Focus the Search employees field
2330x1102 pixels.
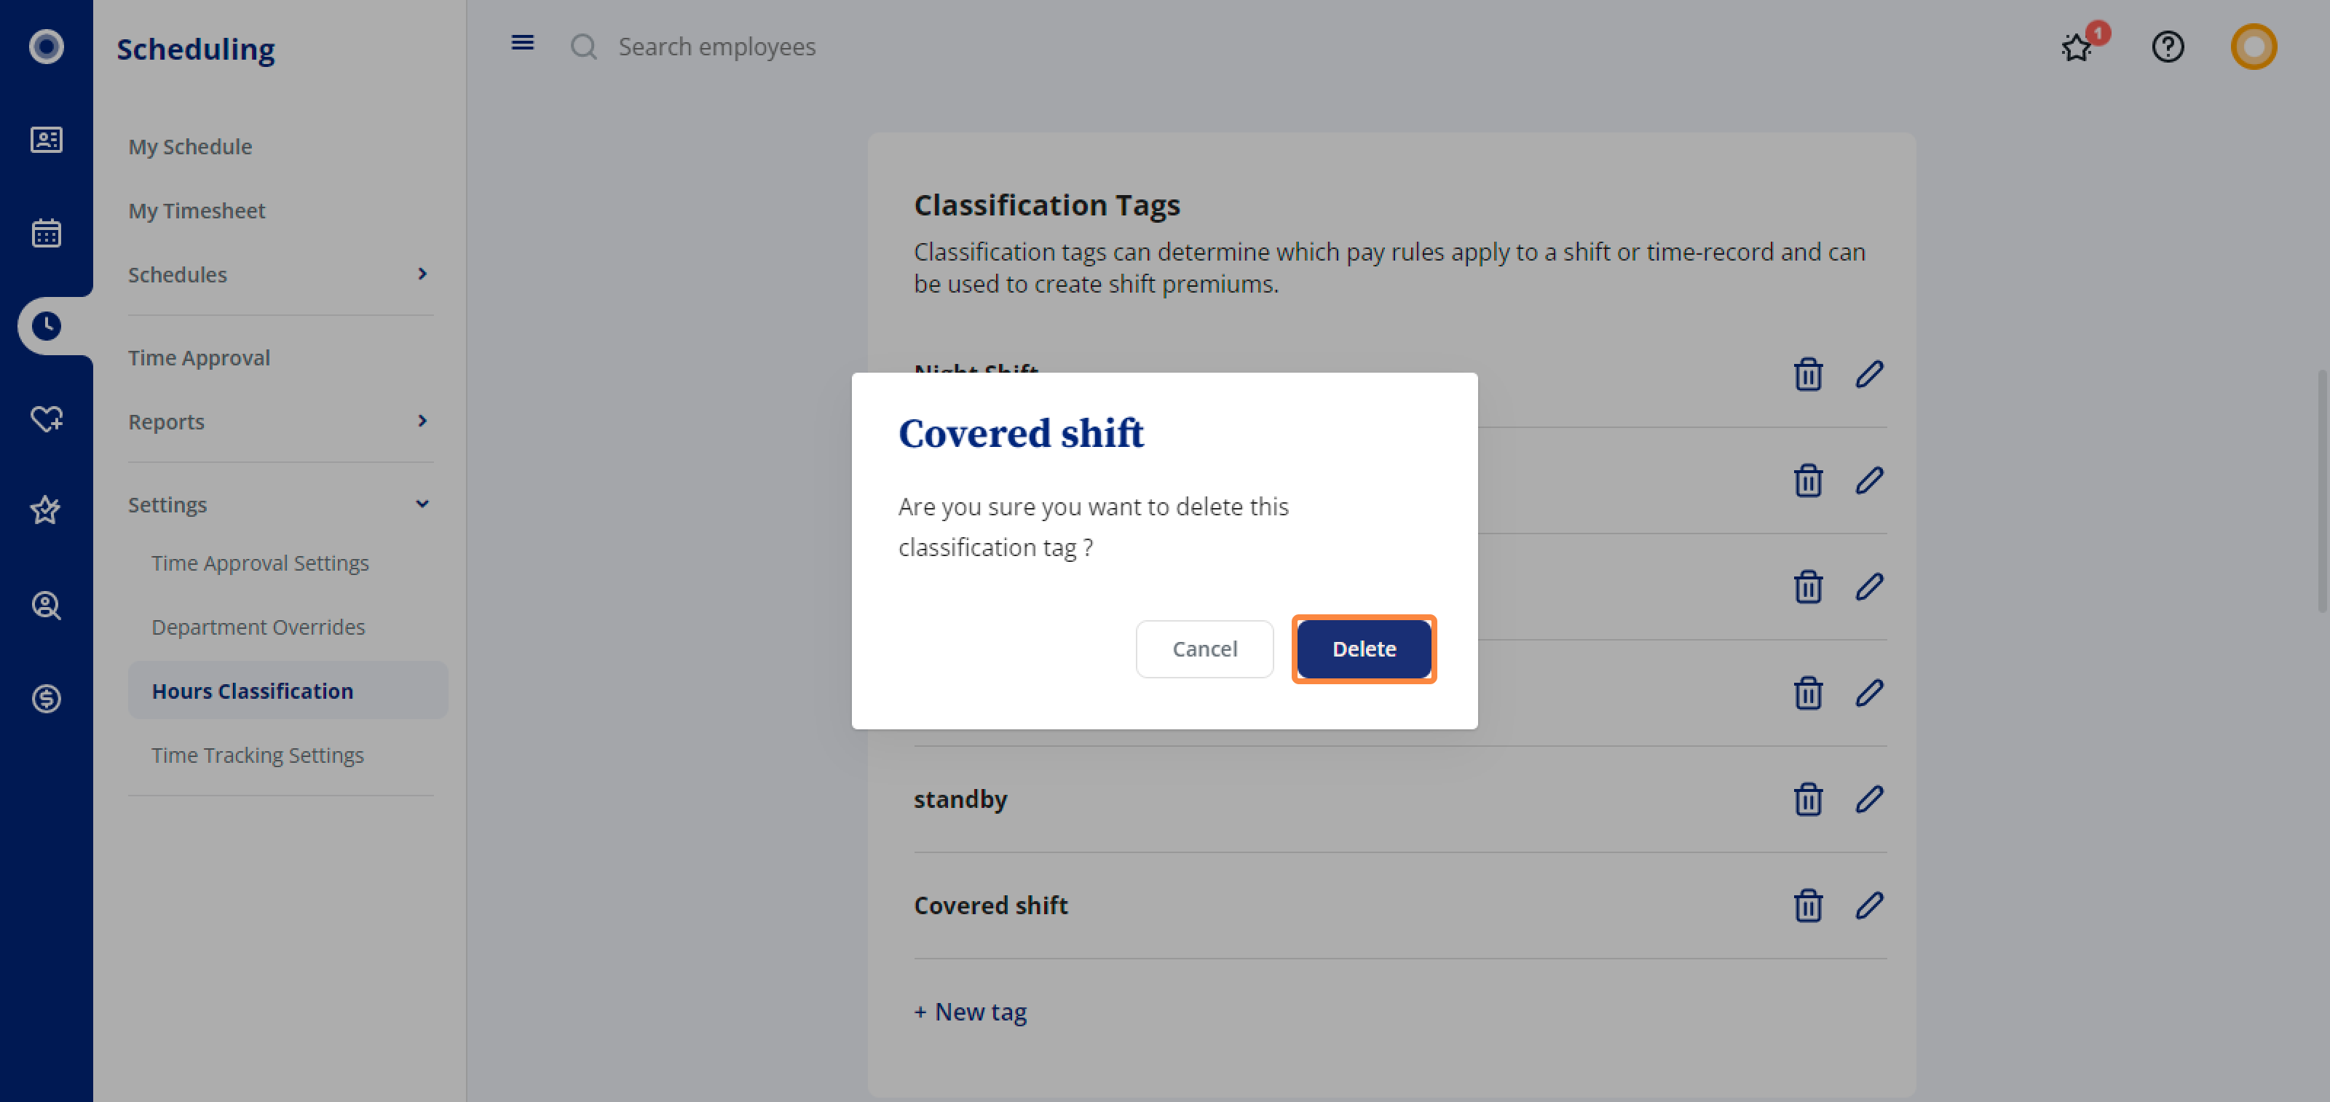pyautogui.click(x=716, y=46)
